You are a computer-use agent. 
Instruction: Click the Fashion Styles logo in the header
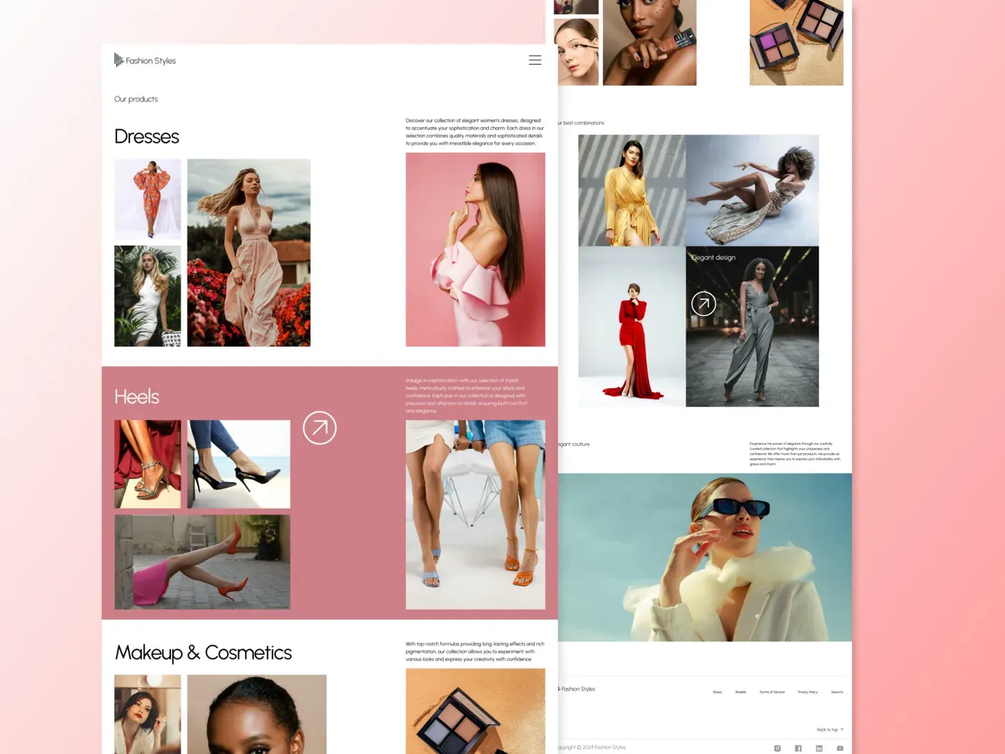[145, 60]
